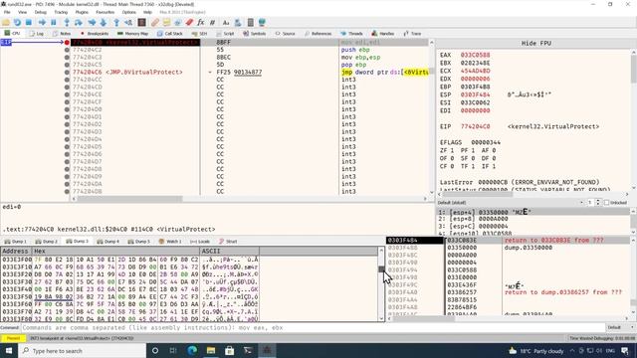Click the Open file toolbar icon
Image resolution: width=637 pixels, height=358 pixels.
pos(6,22)
